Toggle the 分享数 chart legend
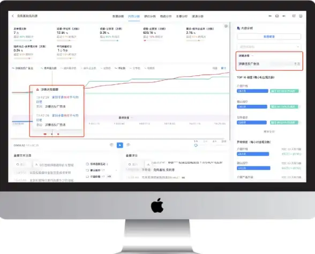This screenshot has width=315, height=254. [135, 68]
